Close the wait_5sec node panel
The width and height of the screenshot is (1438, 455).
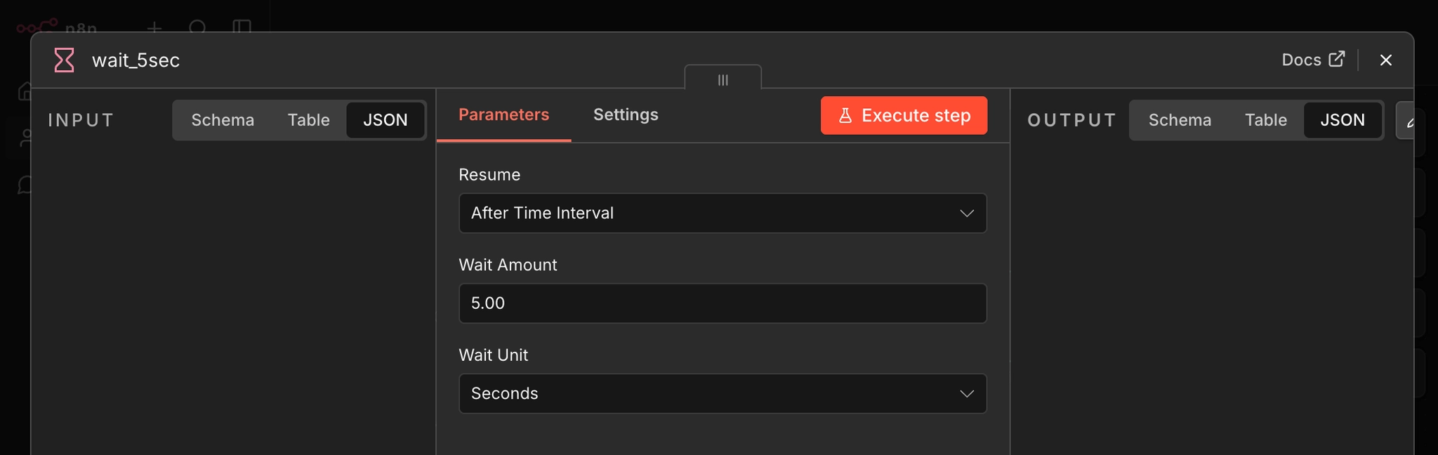pyautogui.click(x=1385, y=60)
